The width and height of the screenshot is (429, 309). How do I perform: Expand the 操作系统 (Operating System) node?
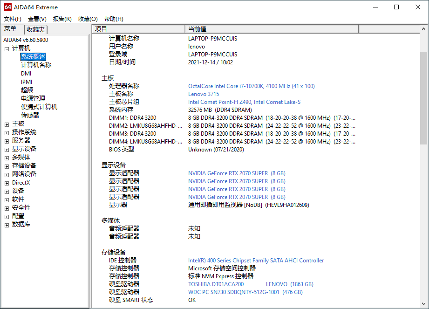point(7,131)
